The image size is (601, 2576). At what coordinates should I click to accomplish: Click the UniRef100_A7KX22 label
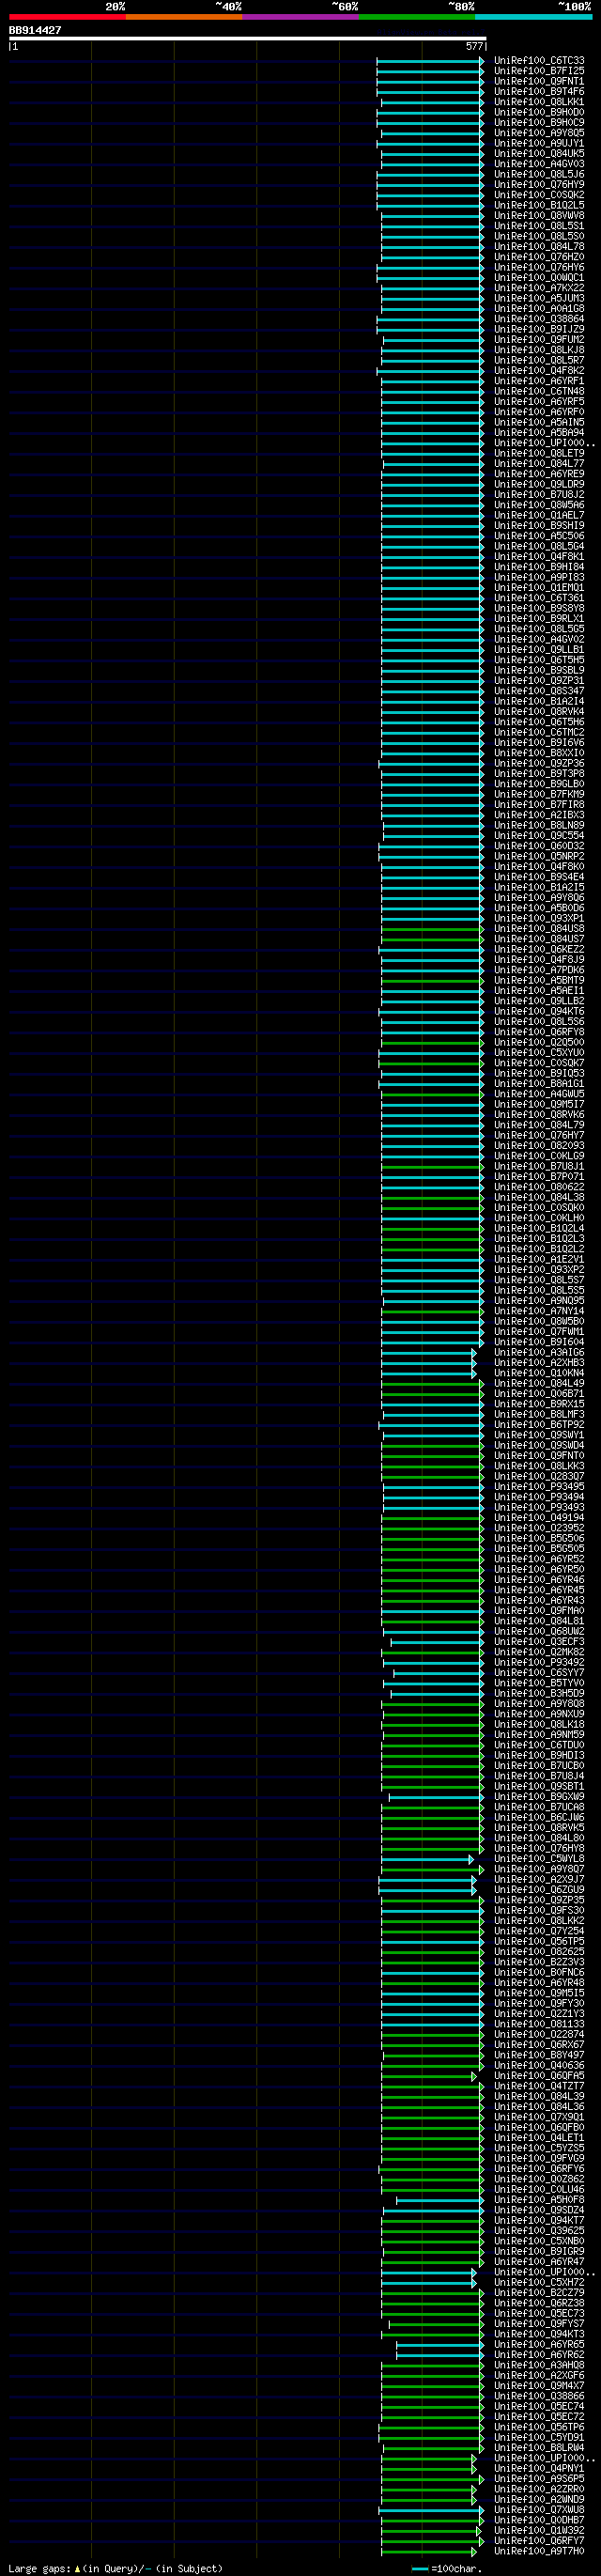[x=539, y=288]
